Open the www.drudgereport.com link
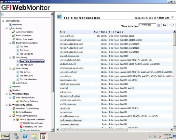The image size is (176, 140). pos(70,40)
